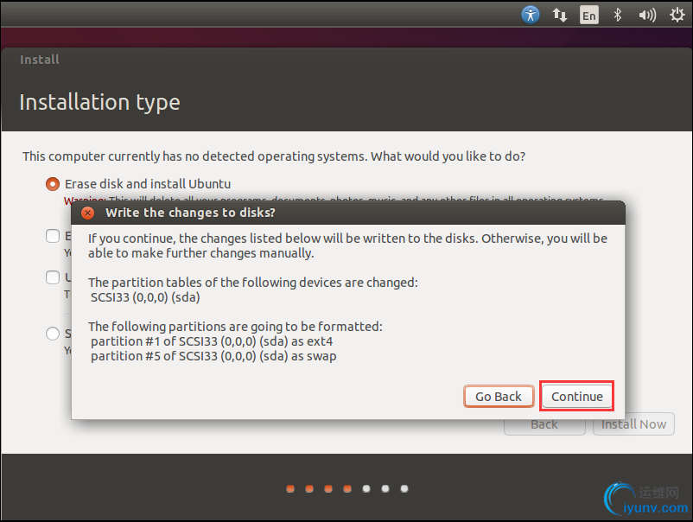Click the partition #1 as ext4 line
693x522 pixels.
pos(212,341)
